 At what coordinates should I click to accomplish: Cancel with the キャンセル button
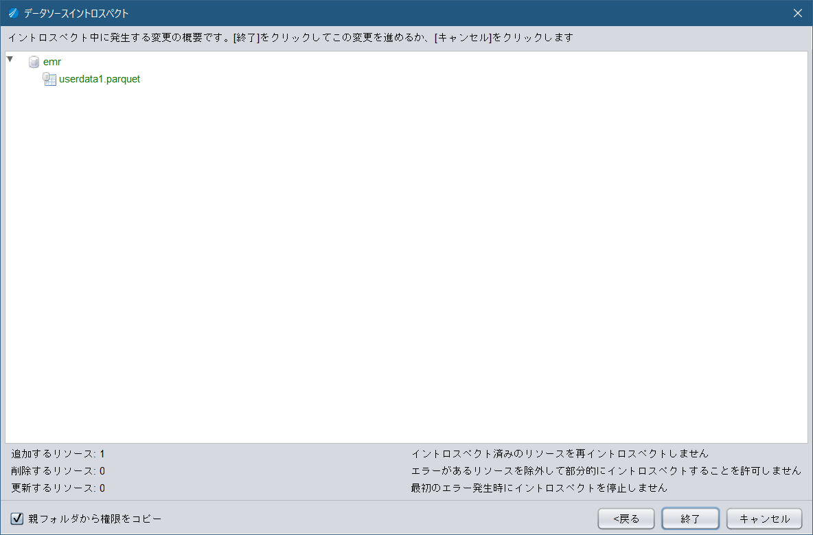coord(764,519)
